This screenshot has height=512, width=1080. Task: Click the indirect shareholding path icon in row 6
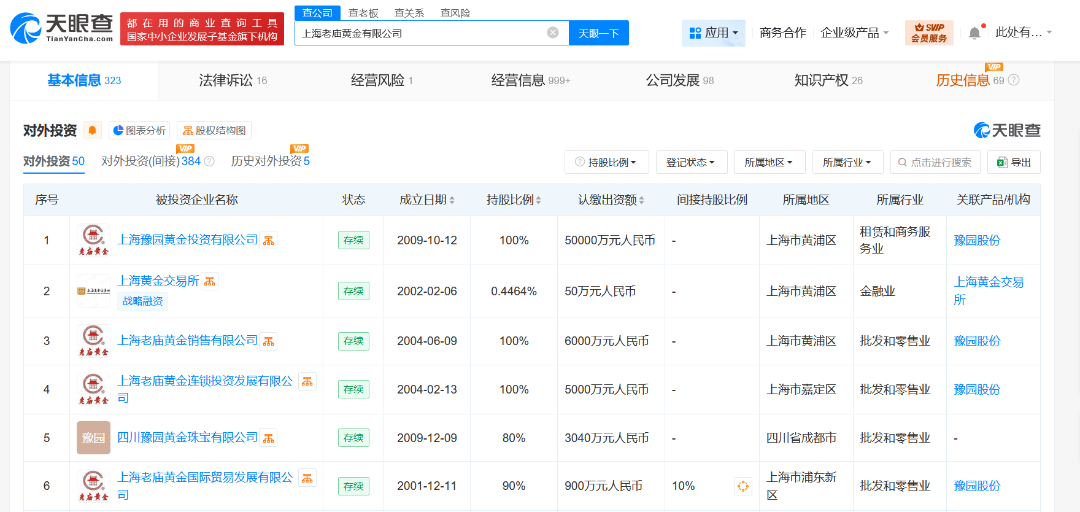click(x=742, y=486)
